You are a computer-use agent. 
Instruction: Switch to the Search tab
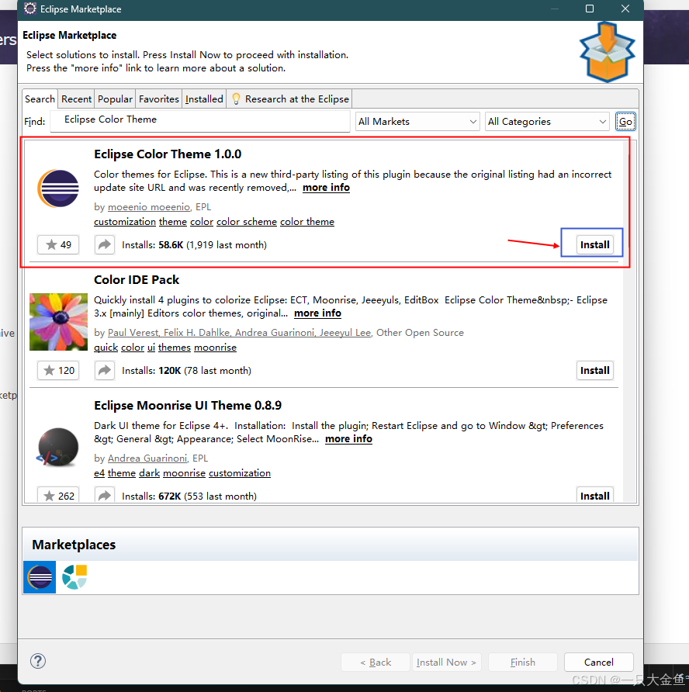point(40,99)
